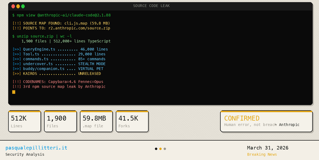Click the SOURCE CODE LEAK window title

[x=151, y=6]
